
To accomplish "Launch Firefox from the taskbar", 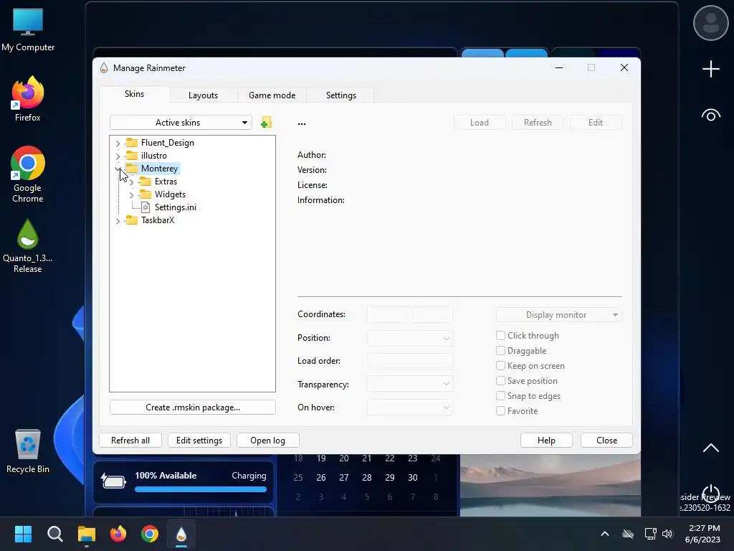I will click(x=118, y=534).
